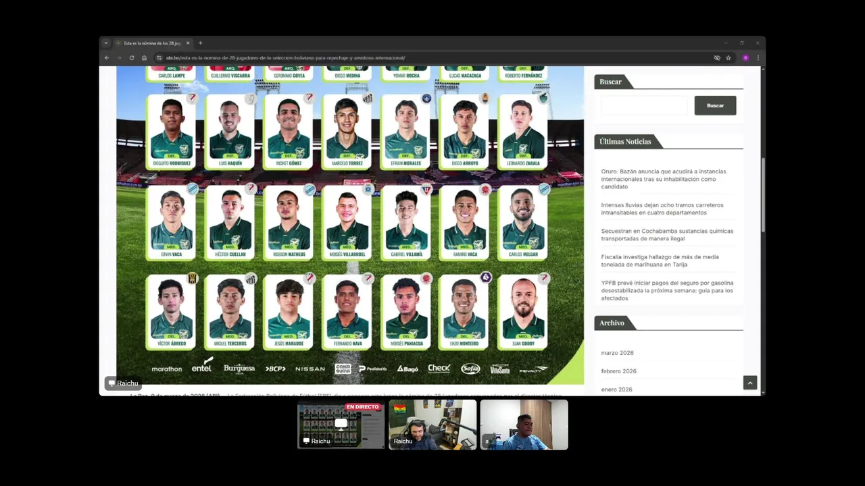The height and width of the screenshot is (486, 865).
Task: Click the Bolívar badge on Ervin Vaca card
Action: [193, 189]
